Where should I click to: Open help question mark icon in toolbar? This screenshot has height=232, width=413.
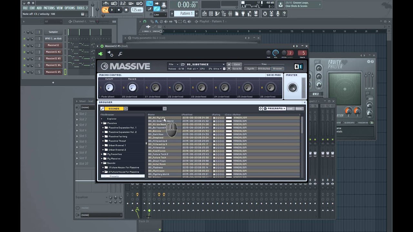(284, 14)
